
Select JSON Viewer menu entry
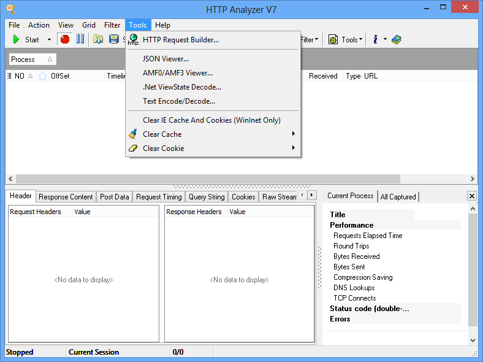tap(213, 59)
